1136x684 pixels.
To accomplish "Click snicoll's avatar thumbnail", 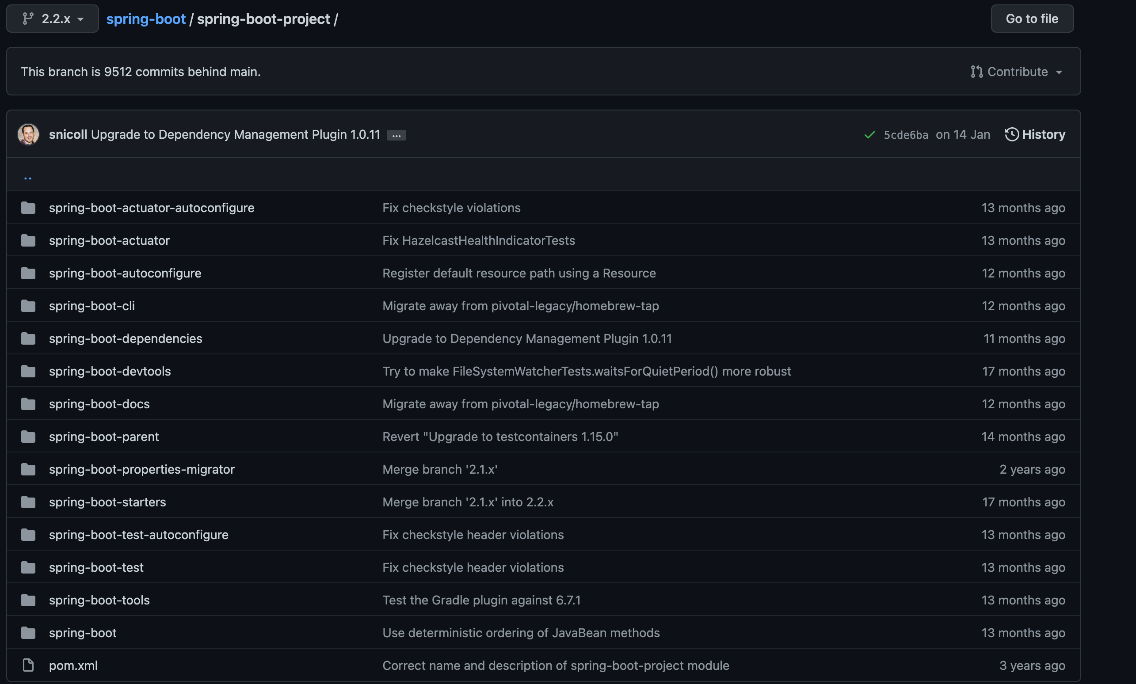I will (28, 134).
